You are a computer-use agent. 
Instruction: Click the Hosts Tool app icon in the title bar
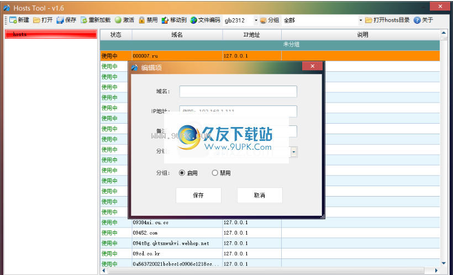[x=7, y=8]
